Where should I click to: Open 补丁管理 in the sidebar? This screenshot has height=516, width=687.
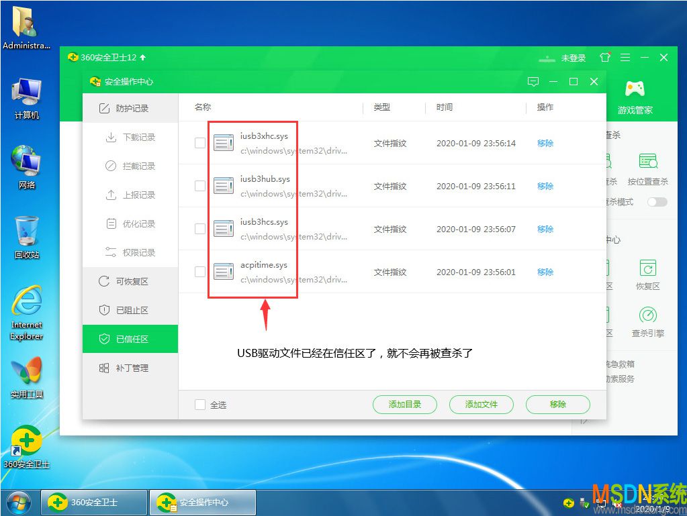(x=130, y=368)
